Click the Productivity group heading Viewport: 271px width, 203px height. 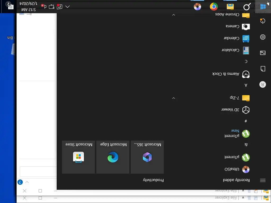coord(153,180)
